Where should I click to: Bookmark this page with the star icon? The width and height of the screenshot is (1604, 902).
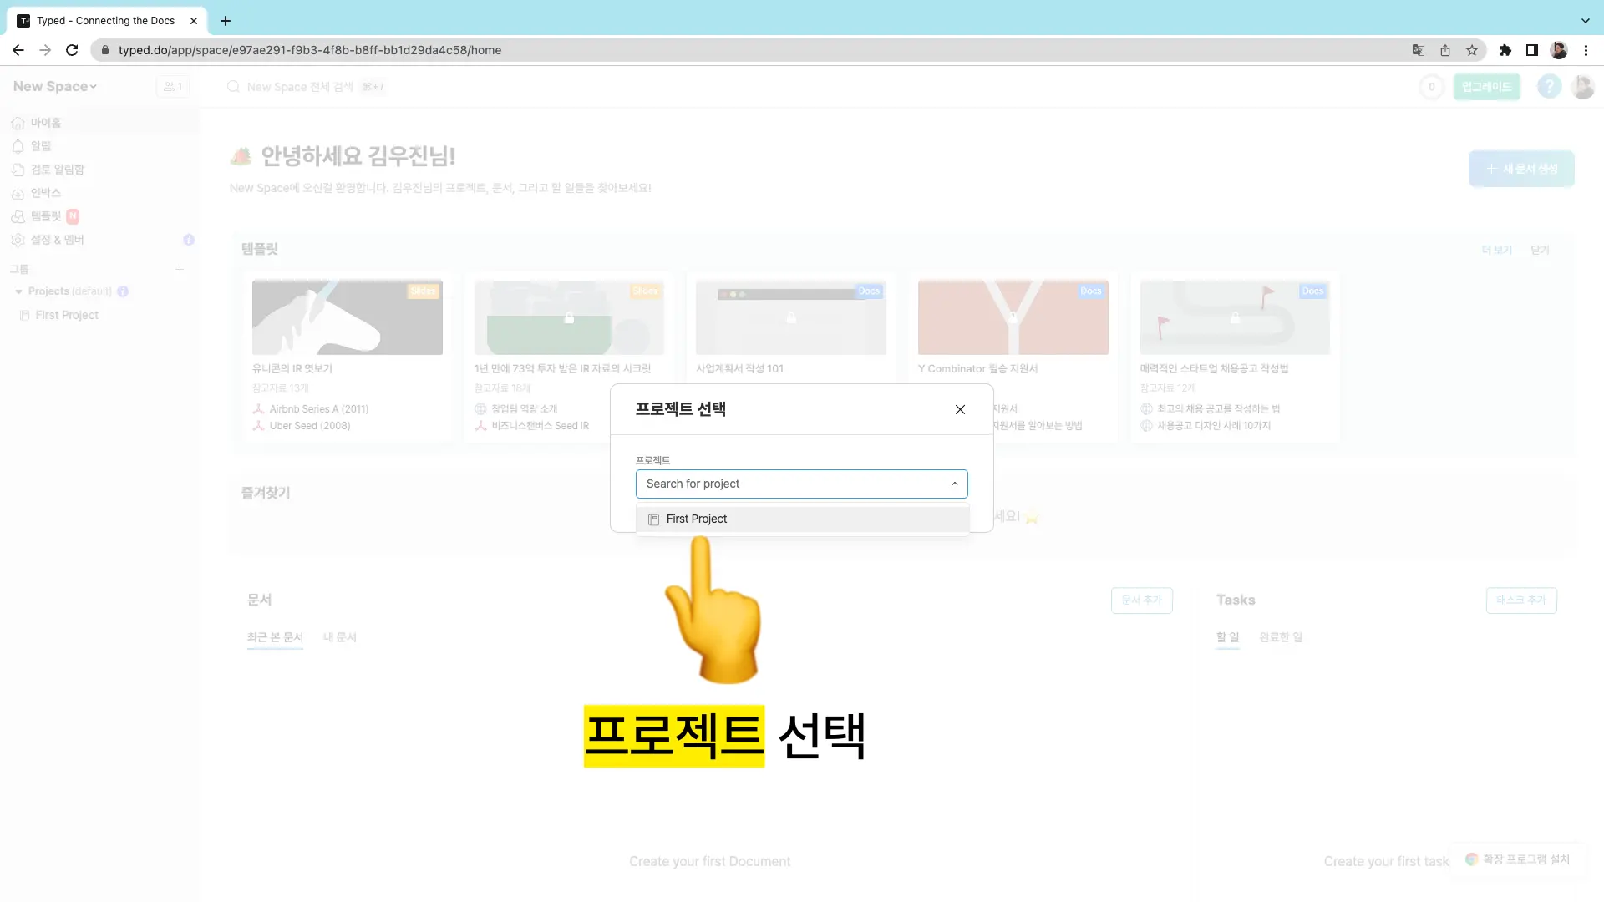point(1472,50)
